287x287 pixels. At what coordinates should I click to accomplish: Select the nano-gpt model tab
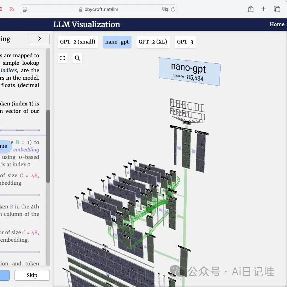click(117, 42)
